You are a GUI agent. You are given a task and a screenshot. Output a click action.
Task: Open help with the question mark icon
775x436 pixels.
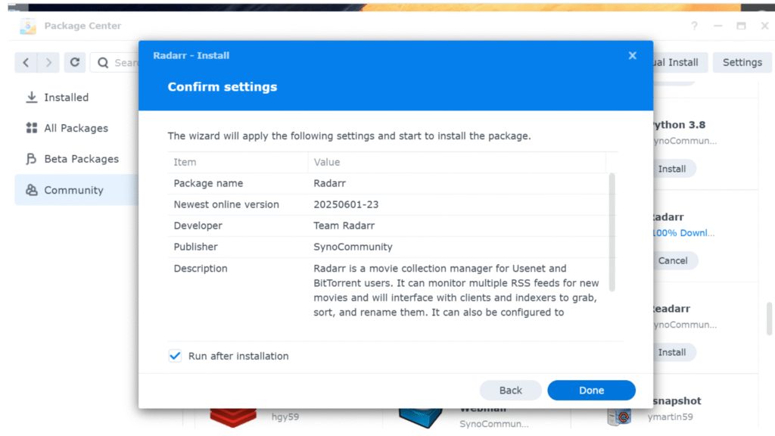tap(694, 26)
